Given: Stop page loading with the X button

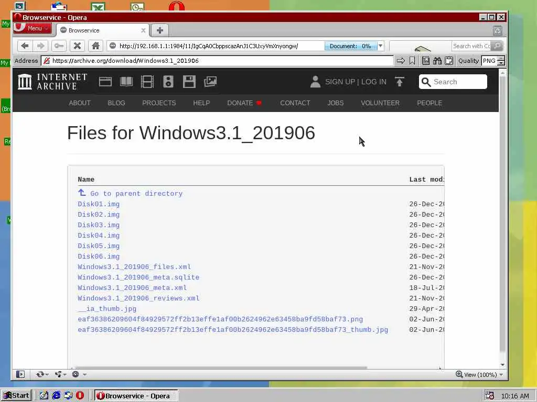Looking at the screenshot, I should tap(78, 46).
